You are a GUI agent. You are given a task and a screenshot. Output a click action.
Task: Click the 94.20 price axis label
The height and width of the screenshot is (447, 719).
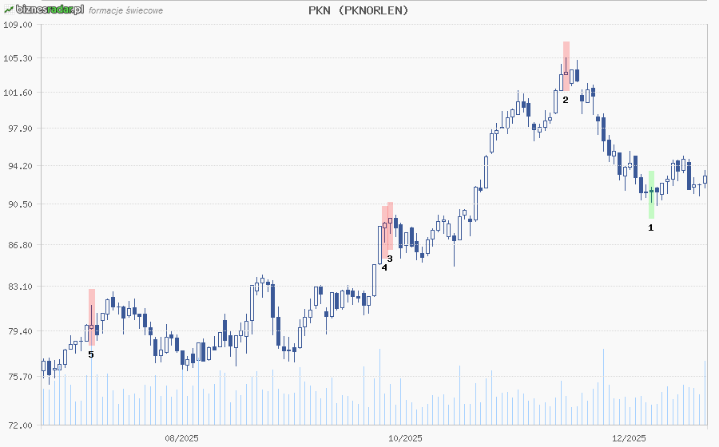[x=19, y=166]
